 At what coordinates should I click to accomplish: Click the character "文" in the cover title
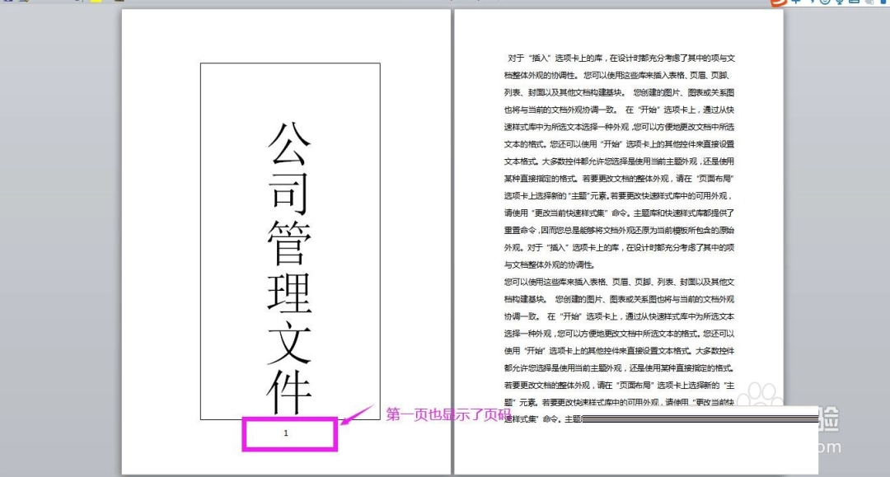click(289, 342)
